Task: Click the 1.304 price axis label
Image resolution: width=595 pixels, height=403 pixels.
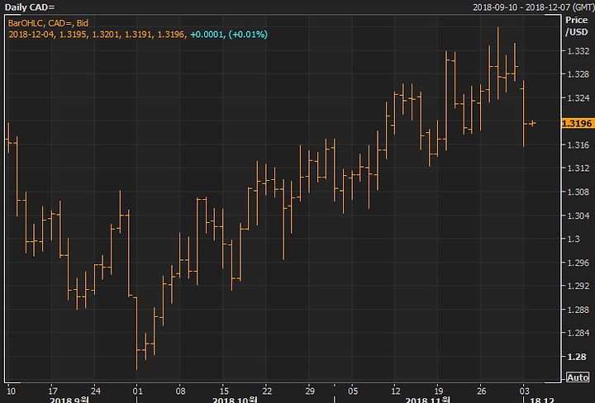Action: pyautogui.click(x=578, y=216)
